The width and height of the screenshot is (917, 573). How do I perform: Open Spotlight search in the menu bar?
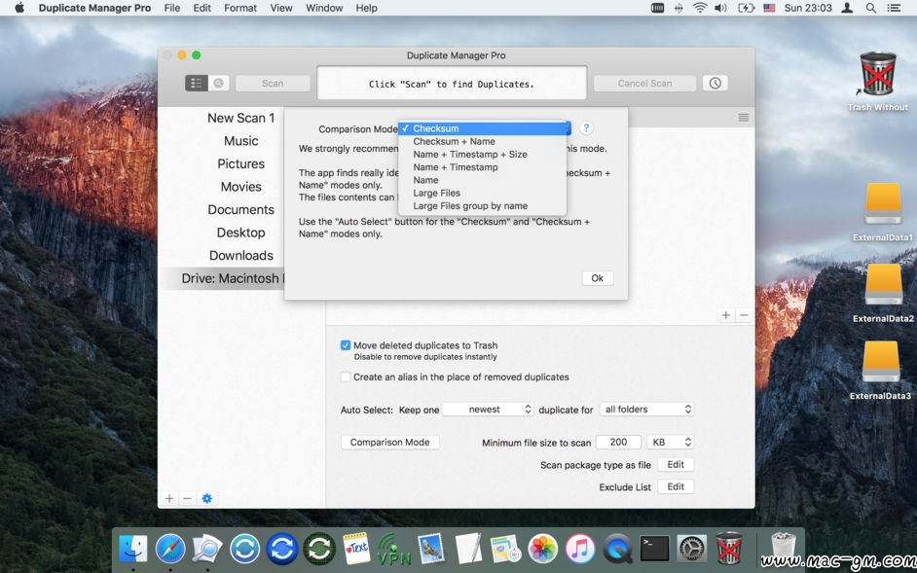coord(871,8)
